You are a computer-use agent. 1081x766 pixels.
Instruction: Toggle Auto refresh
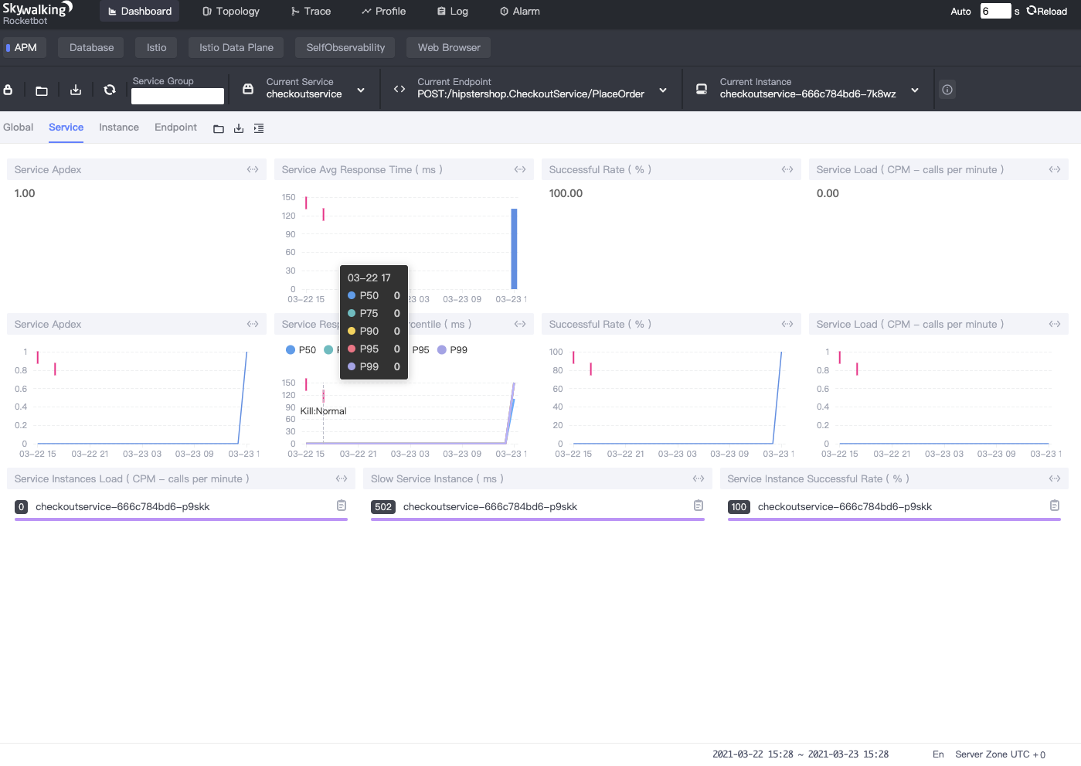[x=960, y=12]
